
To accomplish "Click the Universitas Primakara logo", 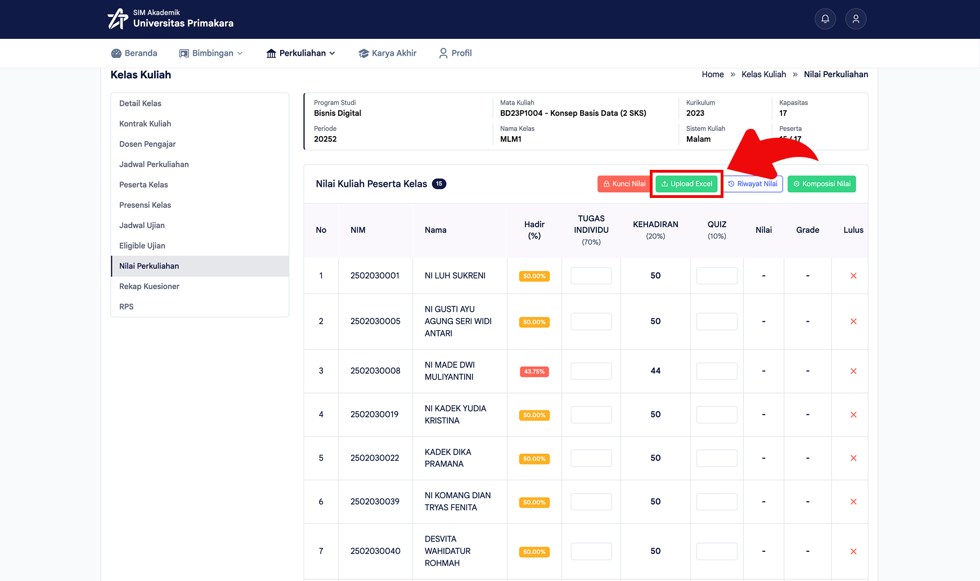I will point(170,19).
